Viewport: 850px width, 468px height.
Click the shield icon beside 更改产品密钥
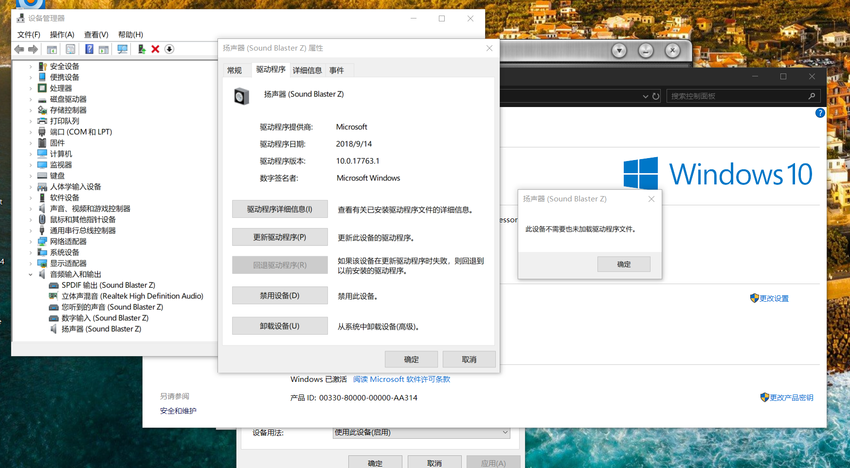764,397
